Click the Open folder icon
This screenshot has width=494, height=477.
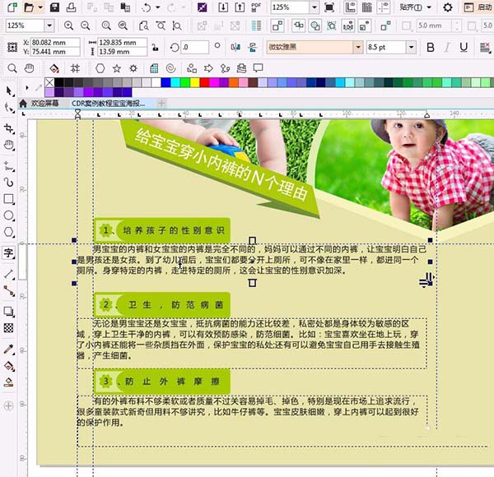coord(29,7)
